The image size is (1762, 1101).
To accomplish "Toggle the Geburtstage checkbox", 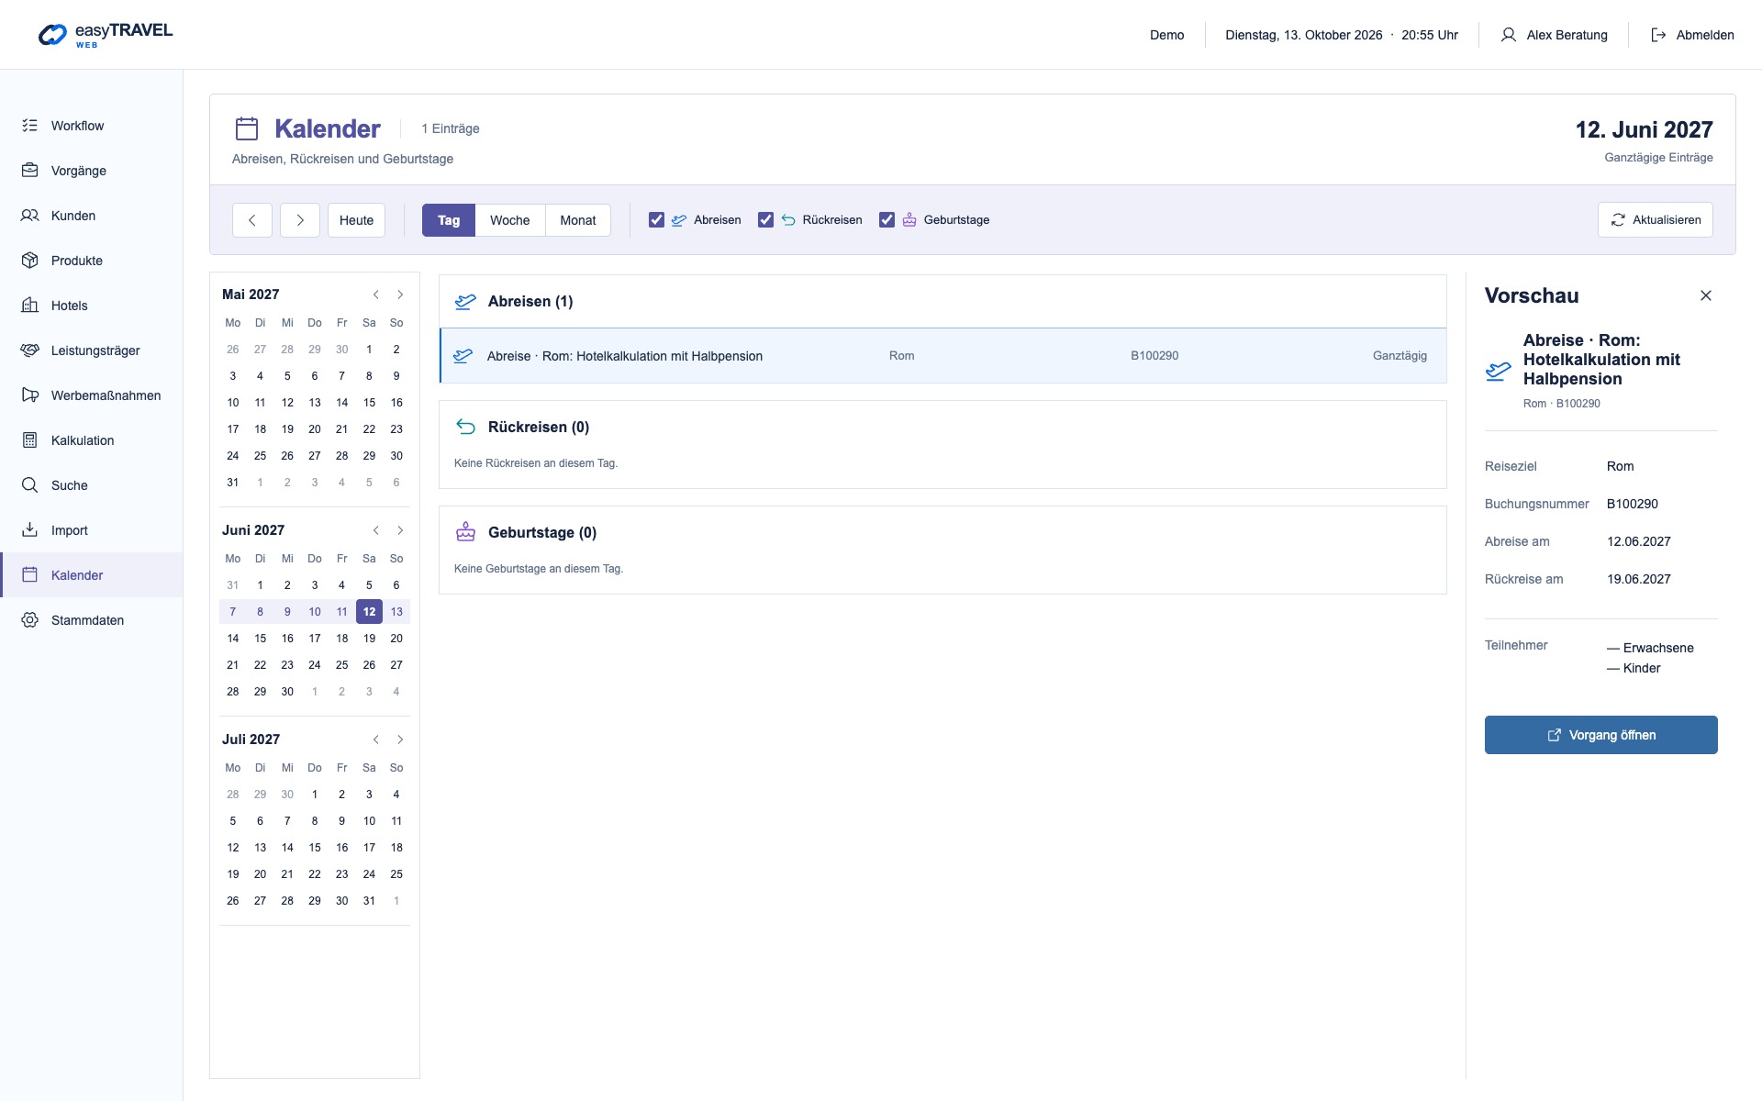I will 887,220.
